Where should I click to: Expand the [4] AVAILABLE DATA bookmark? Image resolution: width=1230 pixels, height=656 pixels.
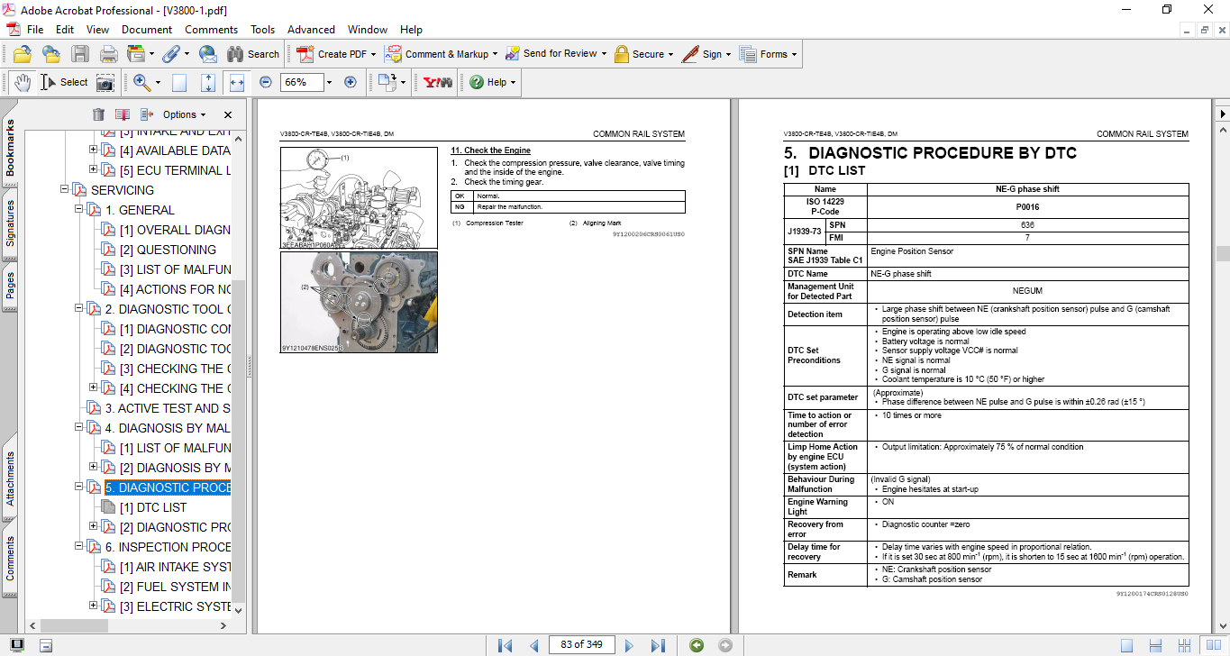pos(94,150)
